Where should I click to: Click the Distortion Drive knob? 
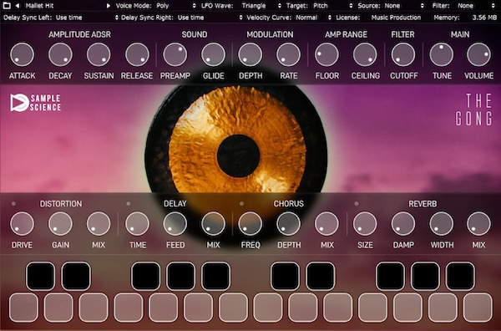point(22,224)
